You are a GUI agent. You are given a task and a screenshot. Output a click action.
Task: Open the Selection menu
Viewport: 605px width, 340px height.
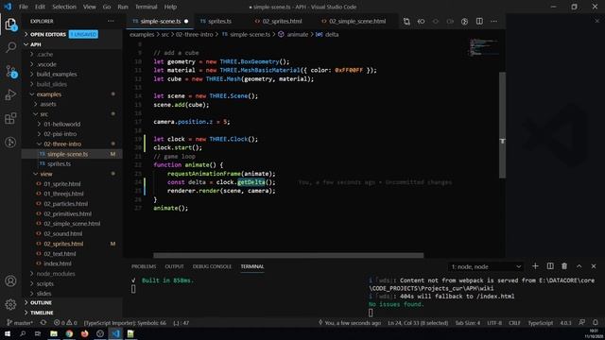[x=64, y=7]
